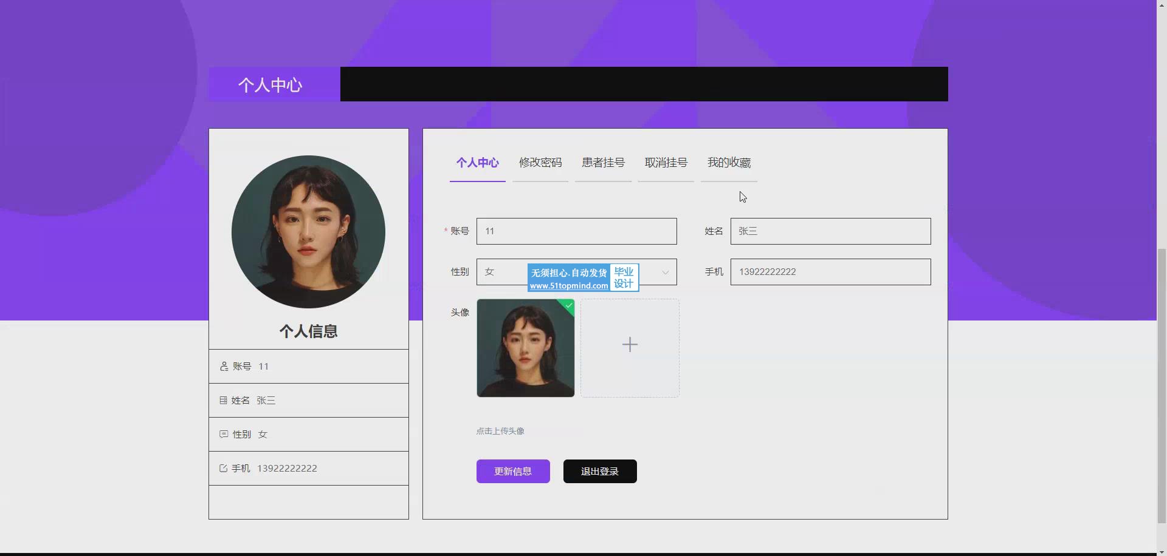Viewport: 1167px width, 556px height.
Task: Open the 我的收藏 tab
Action: [x=729, y=163]
